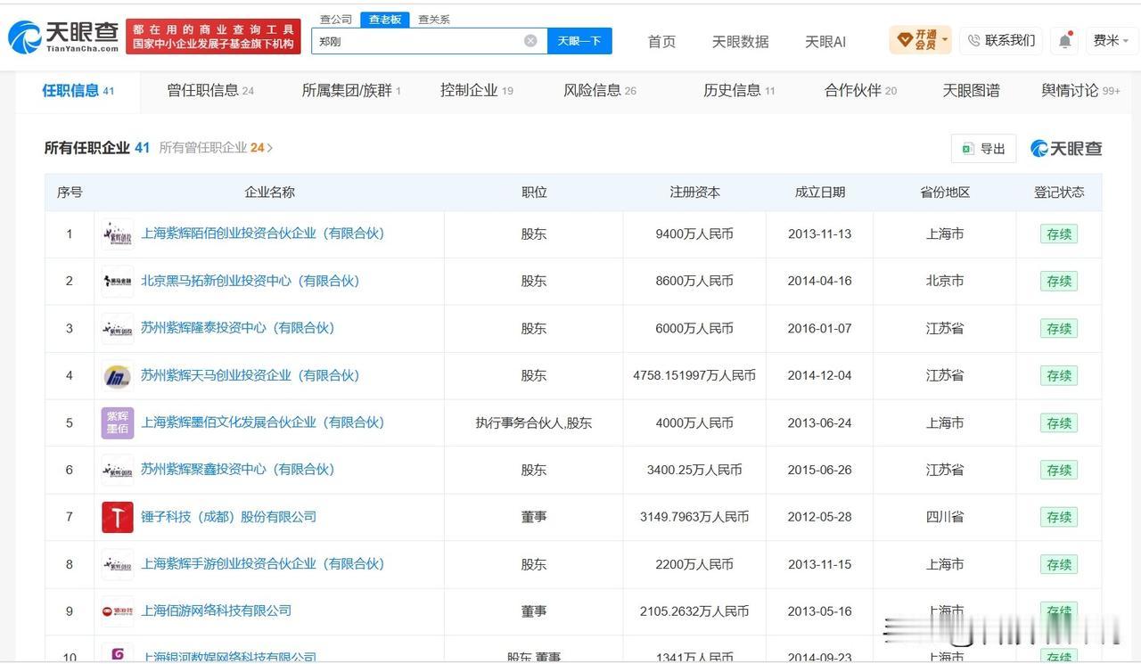Open logo of 上海佰游网络科技有限公司

118,611
